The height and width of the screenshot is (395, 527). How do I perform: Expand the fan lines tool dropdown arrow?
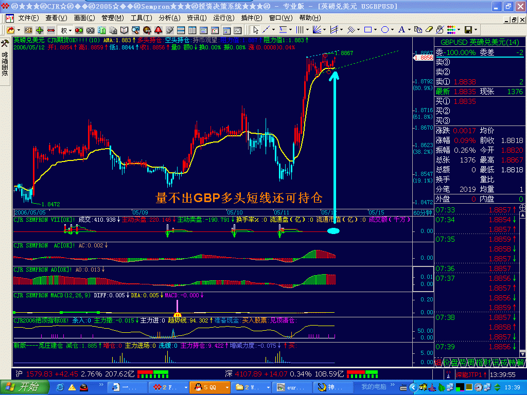pyautogui.click(x=324, y=30)
